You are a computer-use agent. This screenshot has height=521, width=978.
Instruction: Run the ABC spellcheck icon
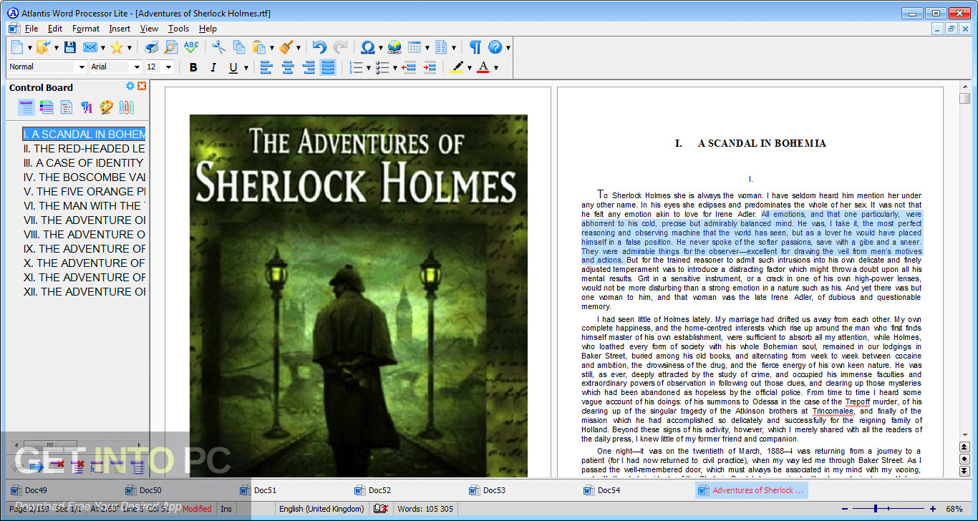[191, 47]
